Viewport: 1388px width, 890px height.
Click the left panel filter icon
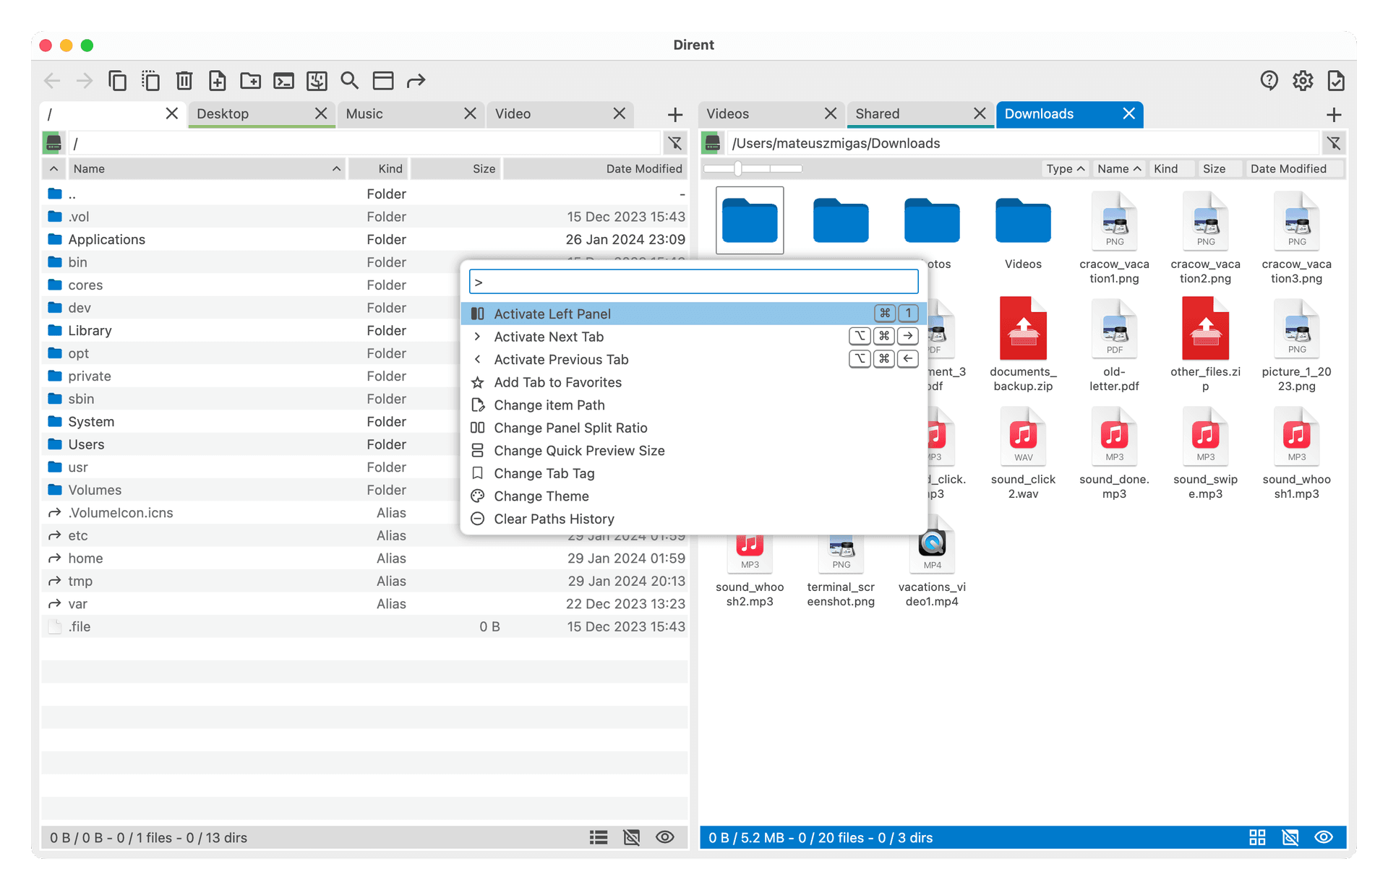pos(675,143)
